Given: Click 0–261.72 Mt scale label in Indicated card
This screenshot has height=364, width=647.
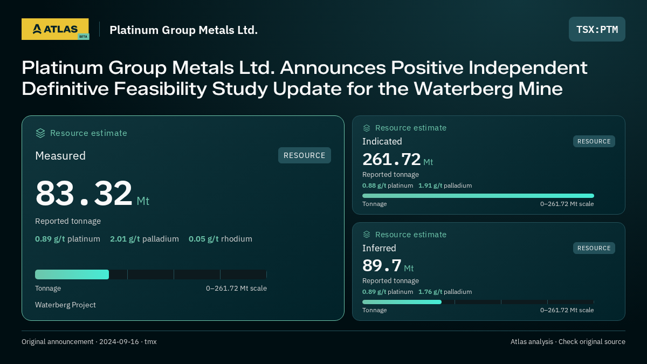Looking at the screenshot, I should 567,204.
